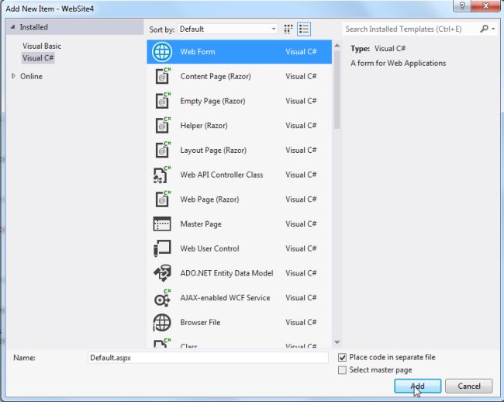Open the search options dropdown arrow
The image size is (504, 402).
(x=493, y=29)
